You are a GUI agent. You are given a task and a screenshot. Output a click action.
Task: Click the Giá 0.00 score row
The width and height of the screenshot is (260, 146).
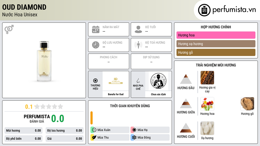[x=64, y=139]
